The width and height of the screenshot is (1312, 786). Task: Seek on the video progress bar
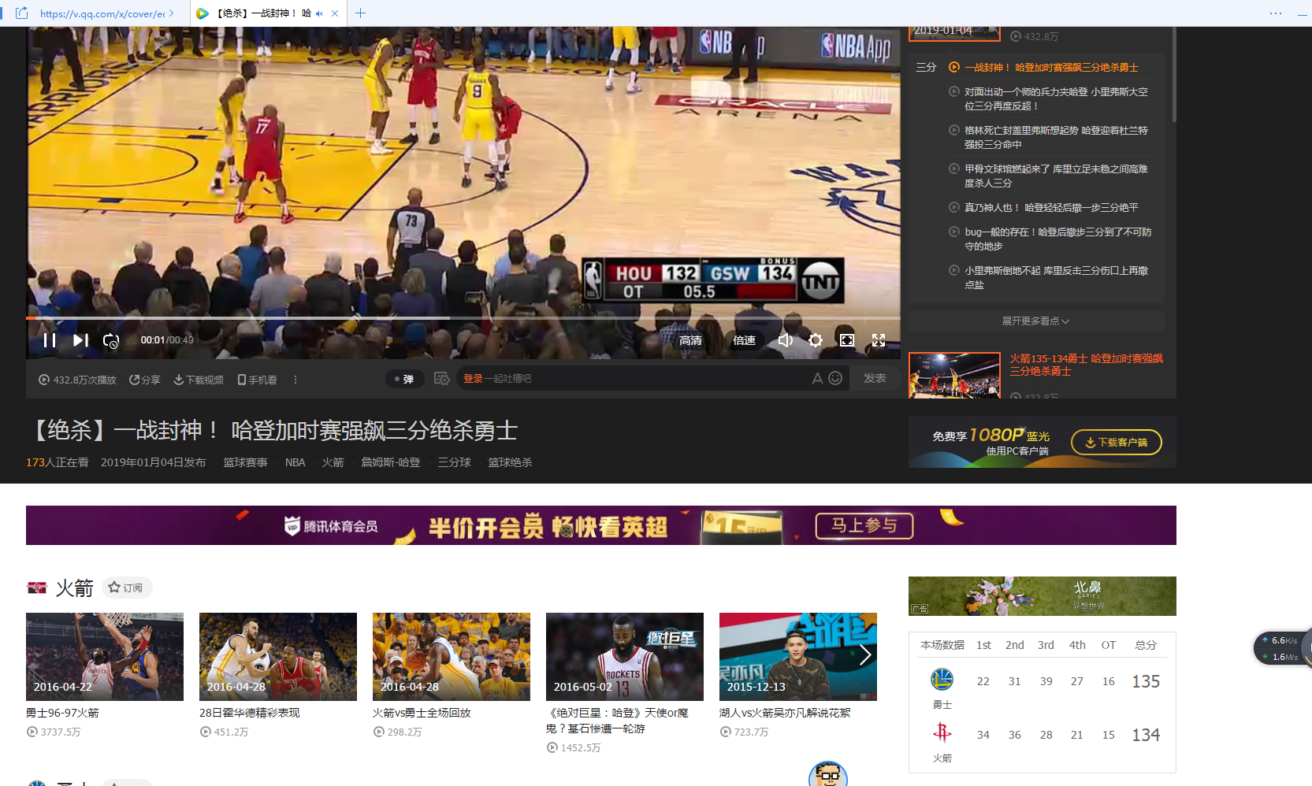463,318
